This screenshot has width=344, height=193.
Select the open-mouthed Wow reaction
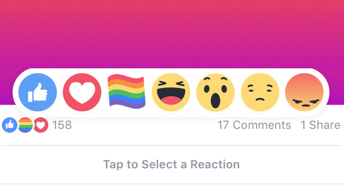[x=215, y=92]
